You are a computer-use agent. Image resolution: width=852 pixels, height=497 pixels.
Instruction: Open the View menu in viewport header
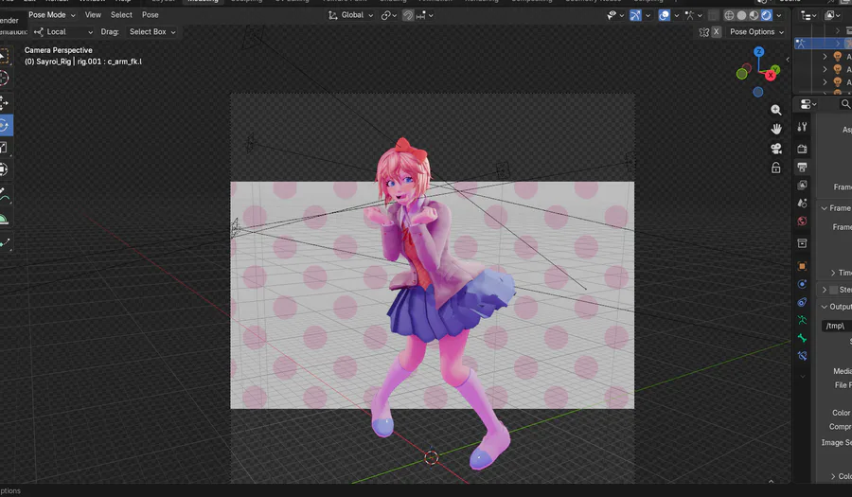(x=93, y=15)
